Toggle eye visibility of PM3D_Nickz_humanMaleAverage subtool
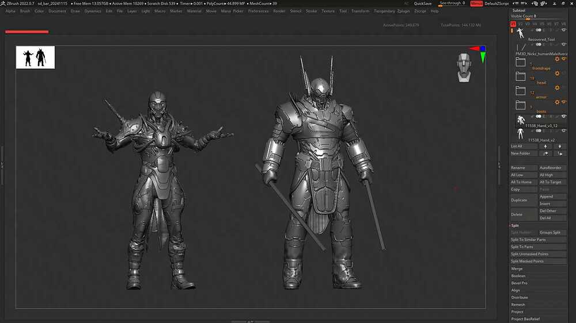 click(x=564, y=44)
